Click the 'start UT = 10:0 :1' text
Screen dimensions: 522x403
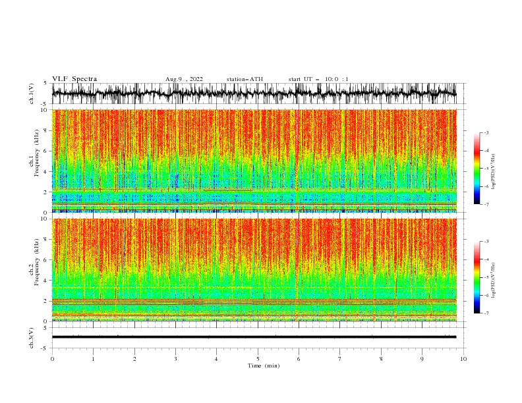318,79
